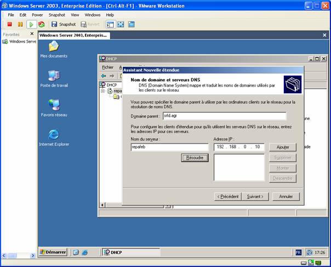Click the Descendre button
Viewport: 331px width, 267px height.
click(283, 178)
